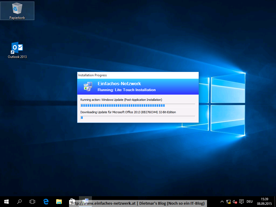This screenshot has height=207, width=276.
Task: Click the 'Downloading Update für Microsoft Office 2013' text
Action: pos(128,112)
